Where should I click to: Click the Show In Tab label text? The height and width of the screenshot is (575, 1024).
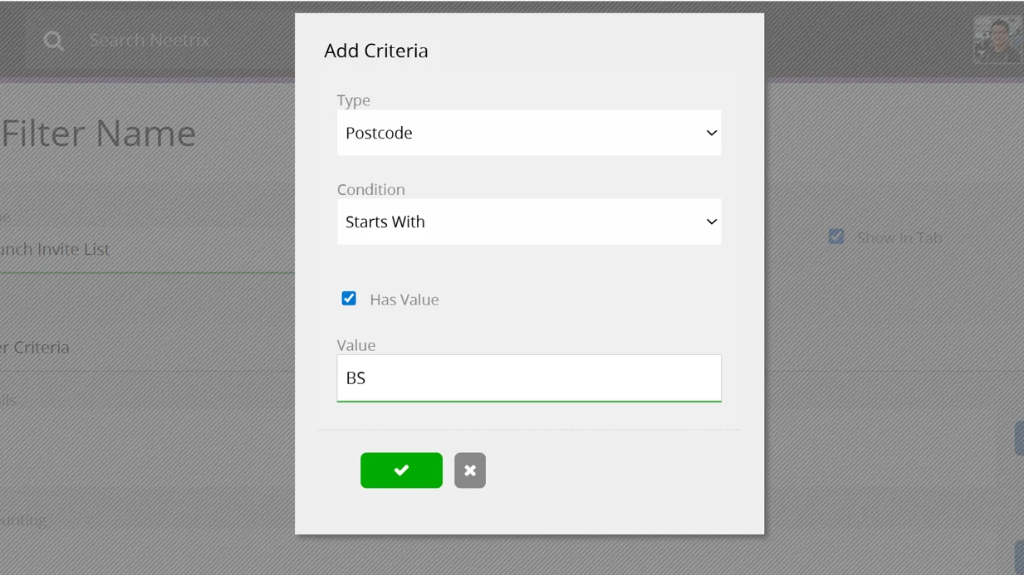[x=899, y=238]
